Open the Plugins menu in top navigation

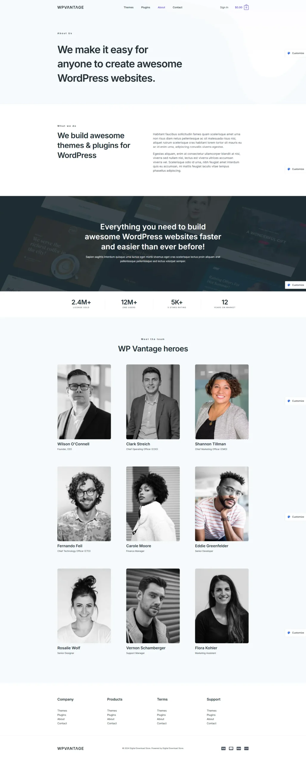pyautogui.click(x=146, y=7)
